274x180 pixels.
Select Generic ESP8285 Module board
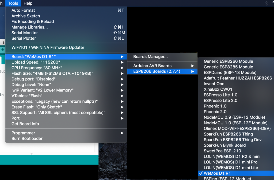[x=236, y=67]
